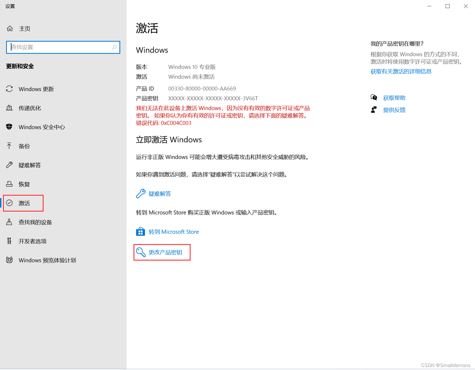Open the 主页 home label
Viewport: 475px width, 370px height.
(x=25, y=29)
